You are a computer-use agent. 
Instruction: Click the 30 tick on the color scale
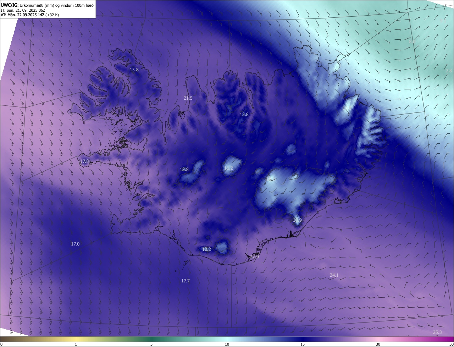(378, 344)
